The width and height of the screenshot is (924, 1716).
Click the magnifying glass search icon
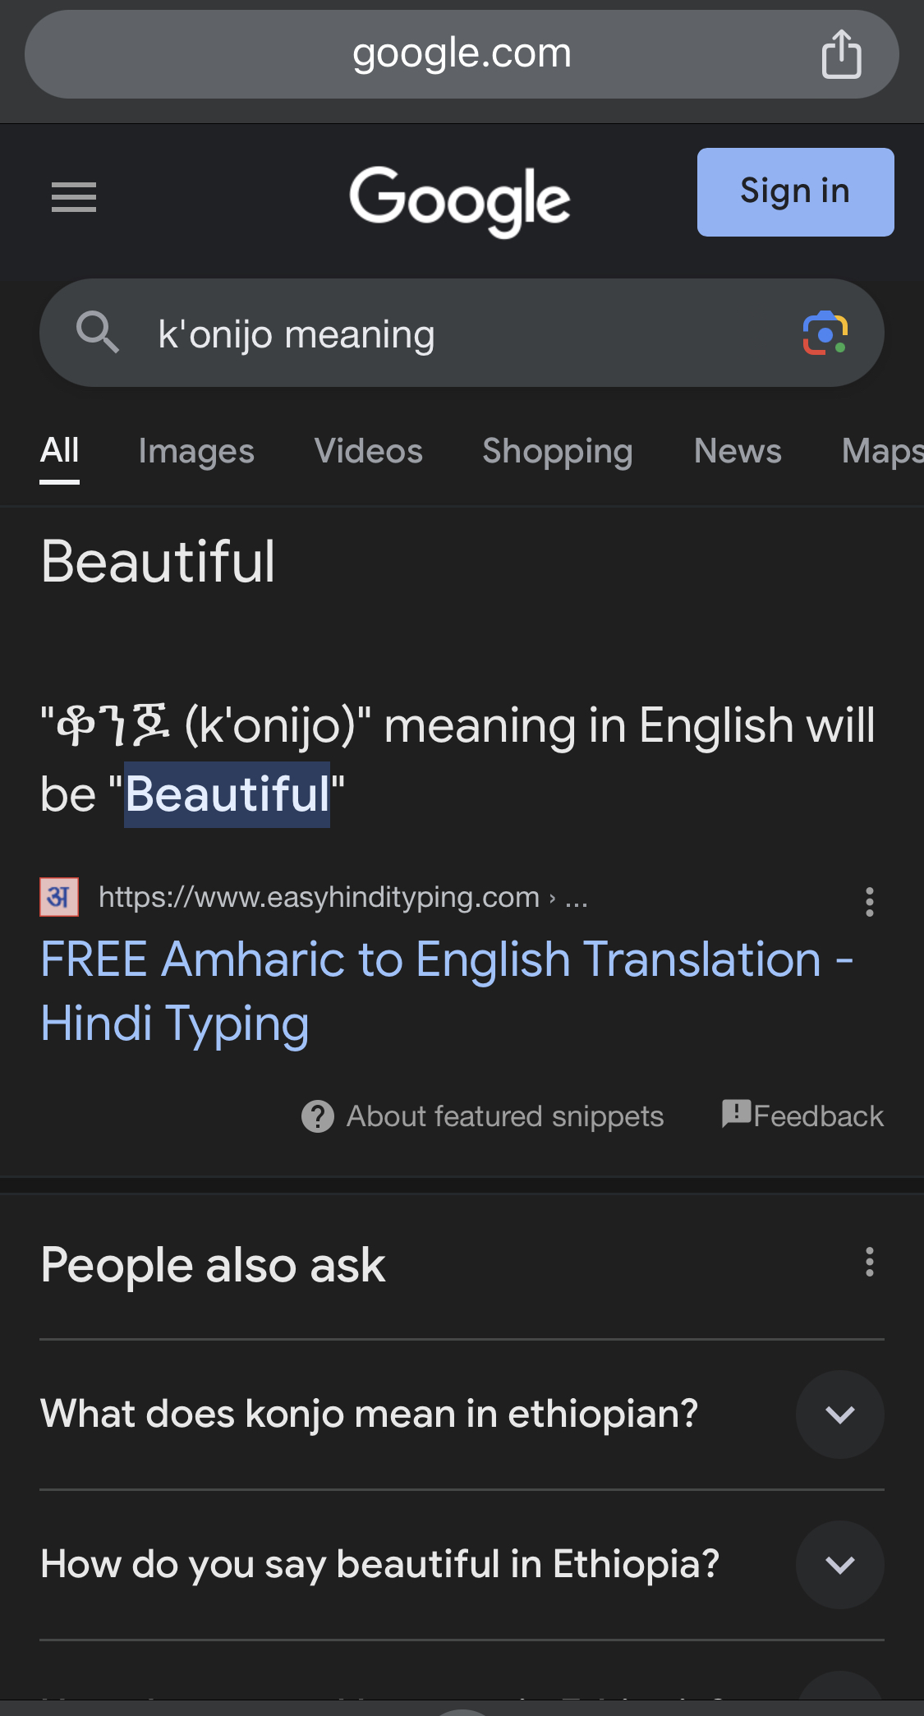(97, 332)
